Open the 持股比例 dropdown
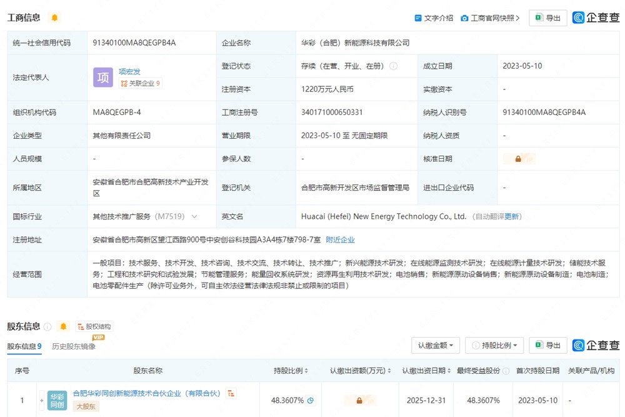The image size is (625, 417). [x=494, y=345]
